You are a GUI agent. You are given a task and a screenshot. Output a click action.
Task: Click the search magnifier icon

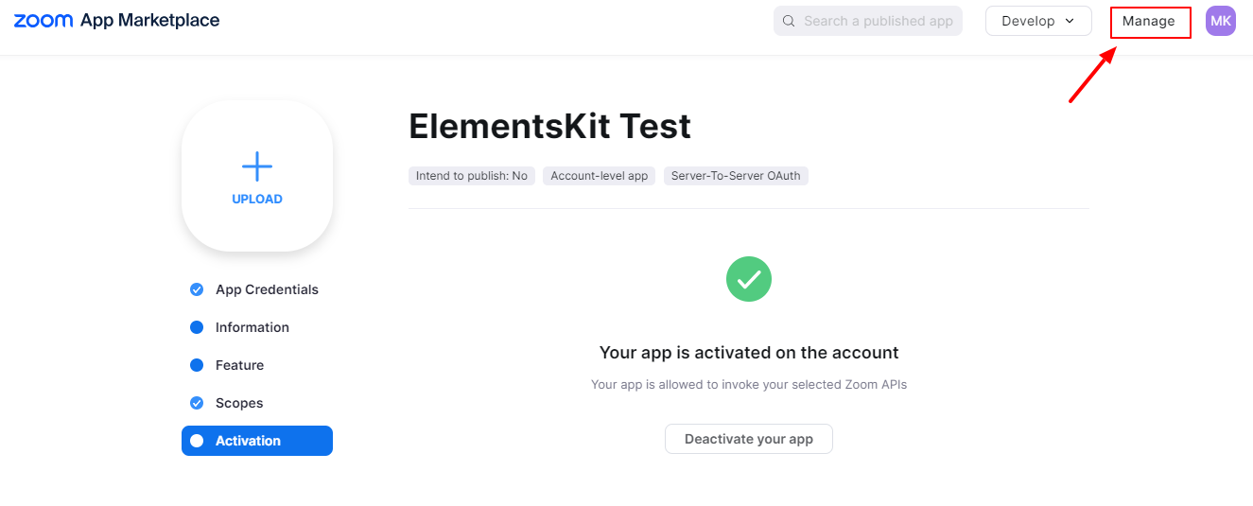tap(789, 21)
